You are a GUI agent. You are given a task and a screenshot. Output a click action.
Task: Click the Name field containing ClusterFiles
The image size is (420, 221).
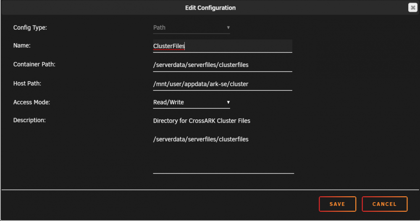pyautogui.click(x=223, y=46)
